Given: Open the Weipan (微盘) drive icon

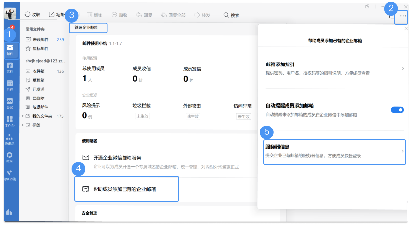Looking at the screenshot, I should [x=10, y=157].
